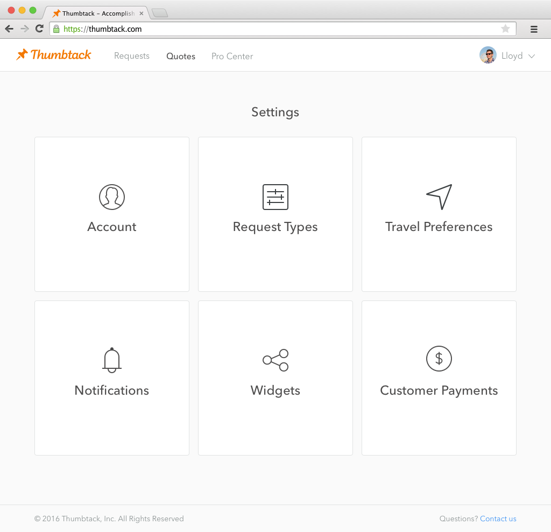Click the Travel Preferences arrow icon

tap(439, 197)
